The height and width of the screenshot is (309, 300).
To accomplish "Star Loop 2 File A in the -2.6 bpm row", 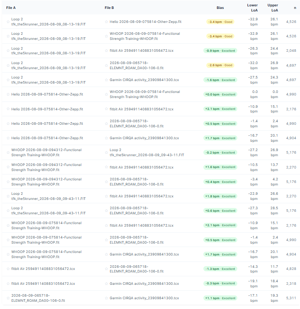I will click(8, 65).
